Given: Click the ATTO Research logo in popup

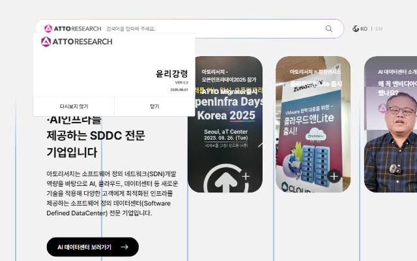Looking at the screenshot, I should click(x=77, y=42).
